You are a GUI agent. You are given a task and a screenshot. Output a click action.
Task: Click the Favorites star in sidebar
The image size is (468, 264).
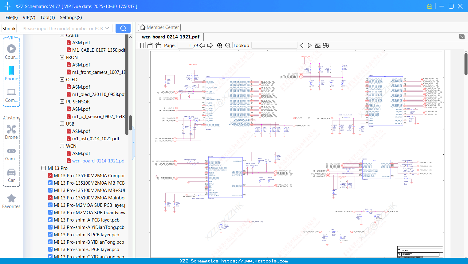click(11, 198)
